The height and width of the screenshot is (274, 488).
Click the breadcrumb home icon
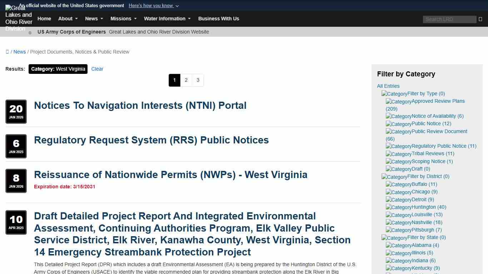click(x=8, y=51)
